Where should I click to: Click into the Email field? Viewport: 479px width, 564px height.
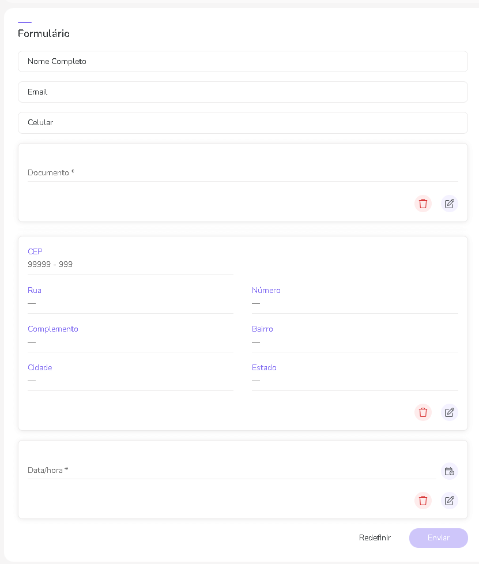242,92
